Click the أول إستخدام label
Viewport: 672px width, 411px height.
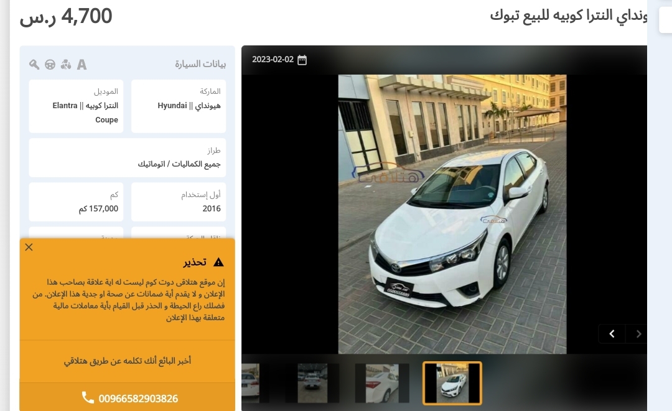tap(200, 195)
